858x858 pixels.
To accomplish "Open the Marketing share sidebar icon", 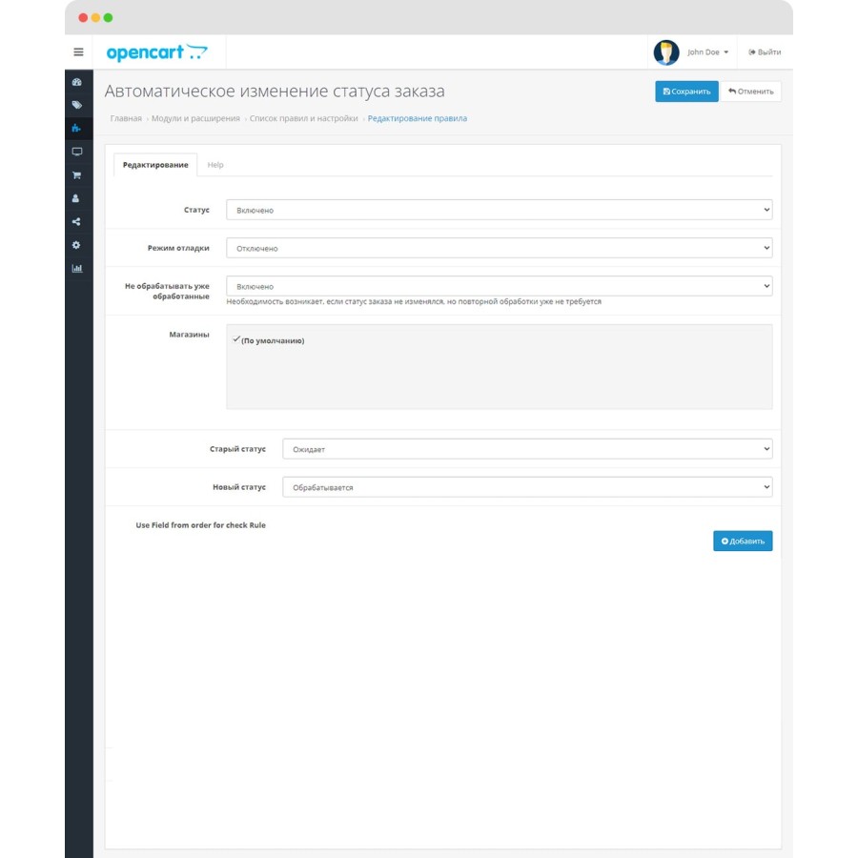I will coord(76,221).
